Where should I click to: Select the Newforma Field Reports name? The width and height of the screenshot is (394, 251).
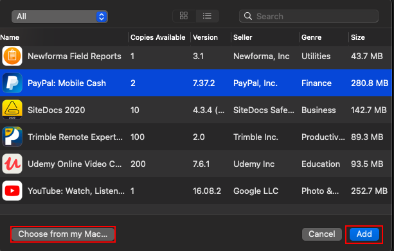point(75,56)
